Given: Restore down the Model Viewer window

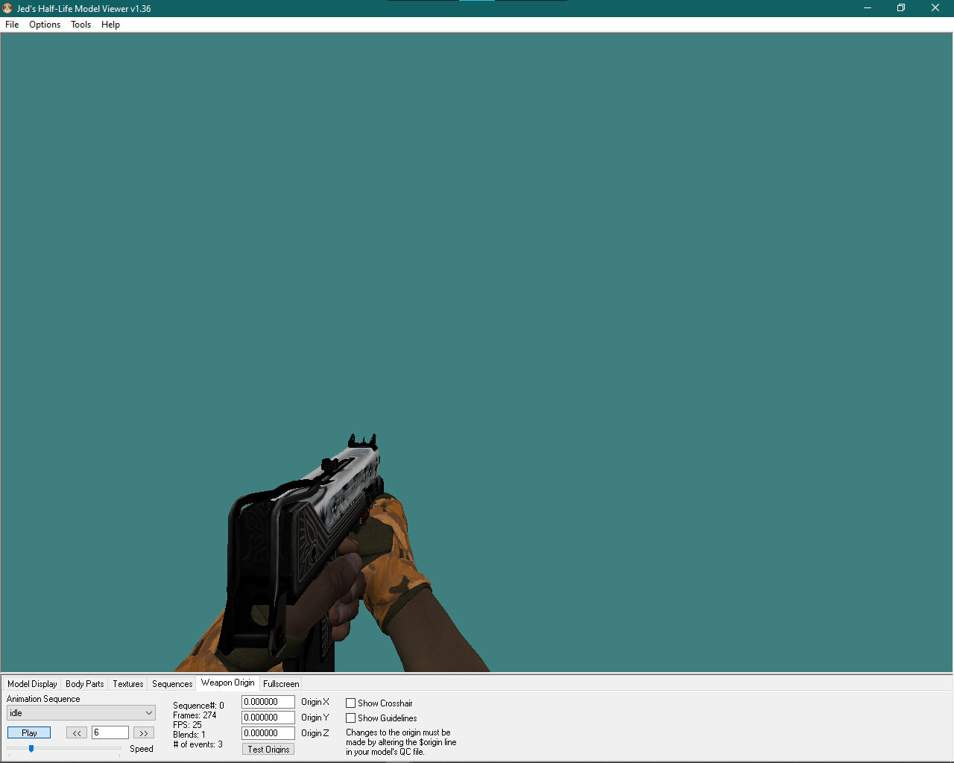Looking at the screenshot, I should pos(901,8).
